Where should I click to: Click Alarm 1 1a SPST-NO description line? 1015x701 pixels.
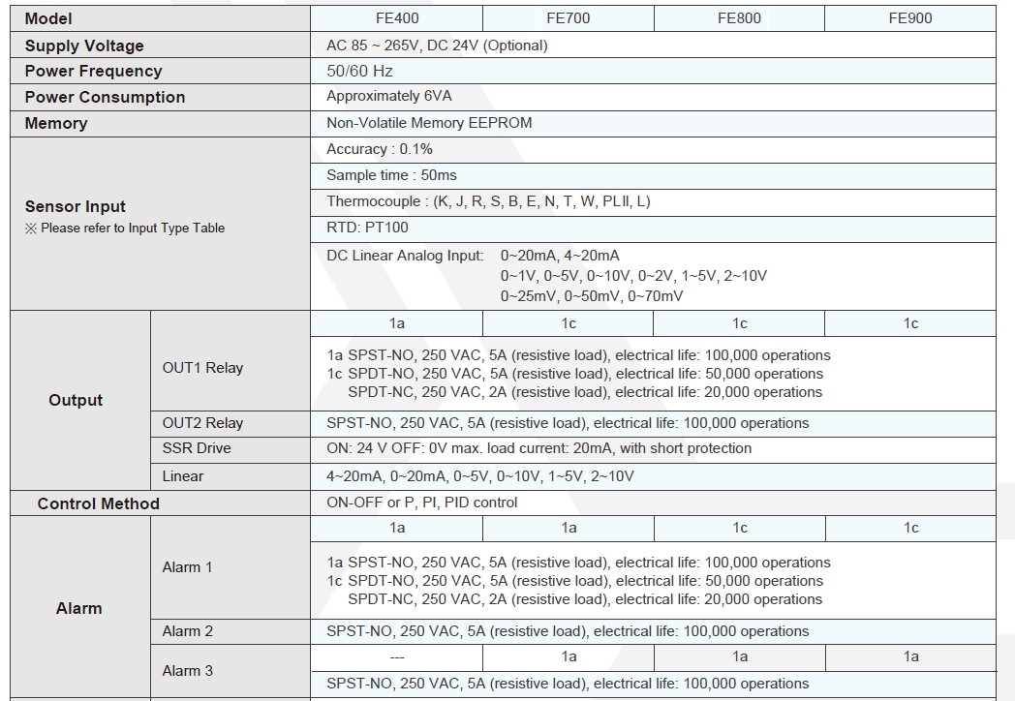click(579, 563)
